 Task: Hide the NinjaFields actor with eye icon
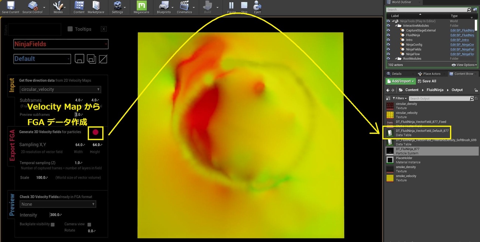coord(388,49)
